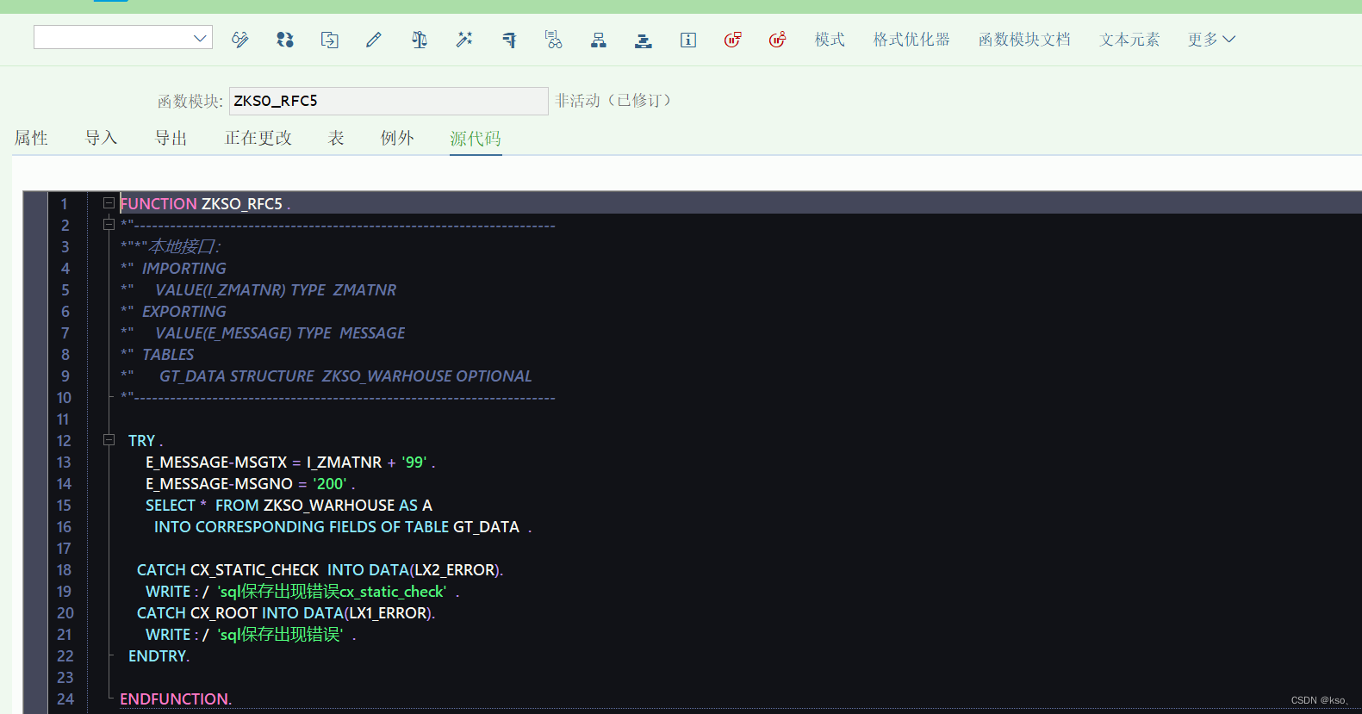Image resolution: width=1362 pixels, height=714 pixels.
Task: Click the Test/Execute caliper icon
Action: coord(509,40)
